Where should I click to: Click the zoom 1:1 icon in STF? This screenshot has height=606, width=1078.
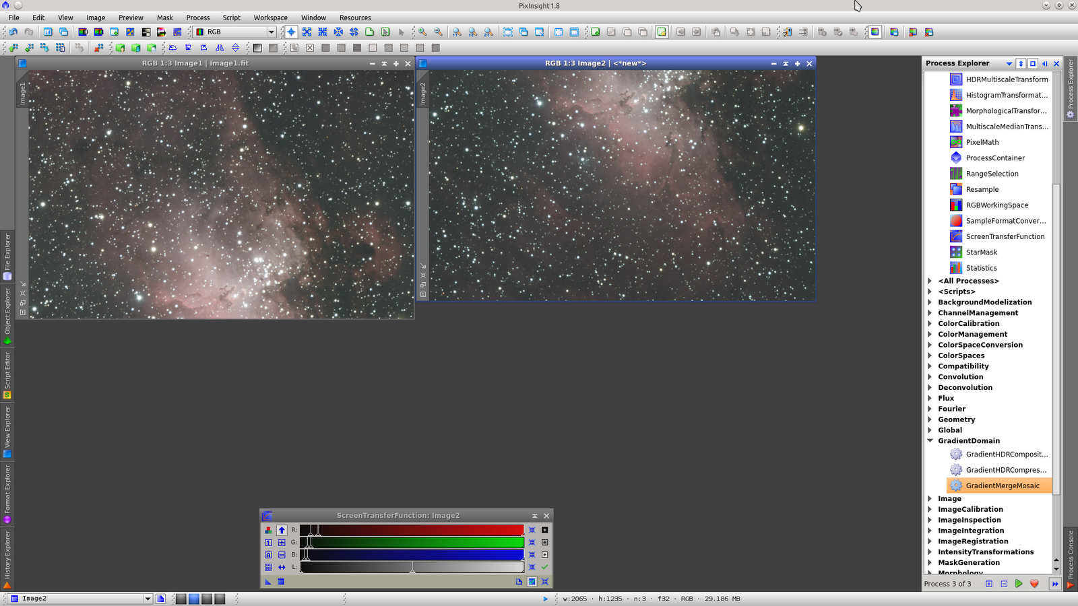268,543
